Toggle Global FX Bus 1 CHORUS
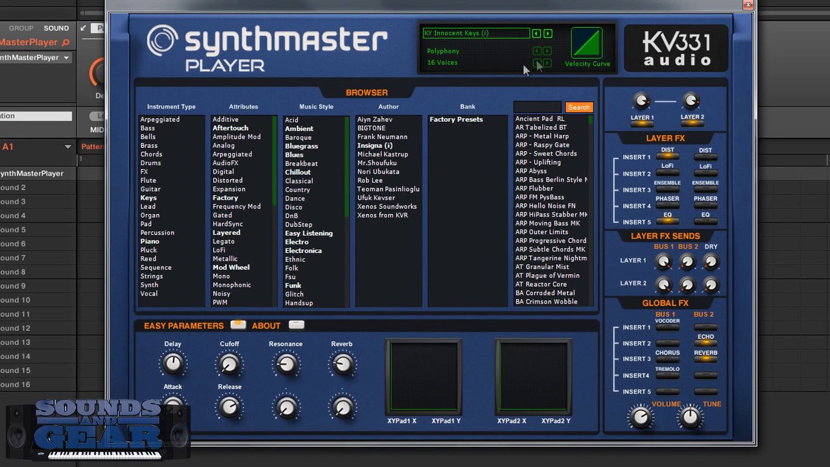 [668, 359]
